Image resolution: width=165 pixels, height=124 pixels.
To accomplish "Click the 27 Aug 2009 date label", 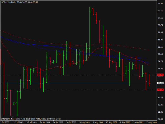I will (x=151, y=122).
